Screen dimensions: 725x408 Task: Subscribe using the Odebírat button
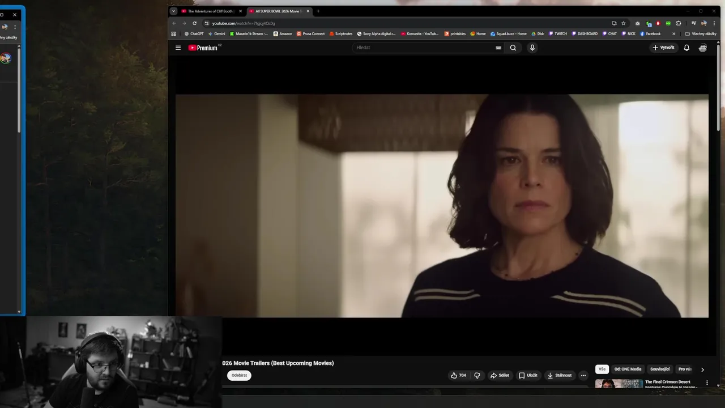(239, 375)
